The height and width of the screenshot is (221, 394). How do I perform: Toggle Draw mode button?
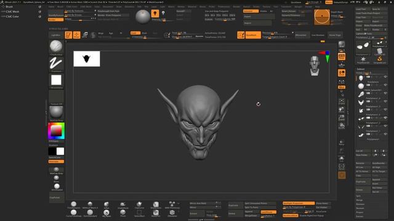76,35
